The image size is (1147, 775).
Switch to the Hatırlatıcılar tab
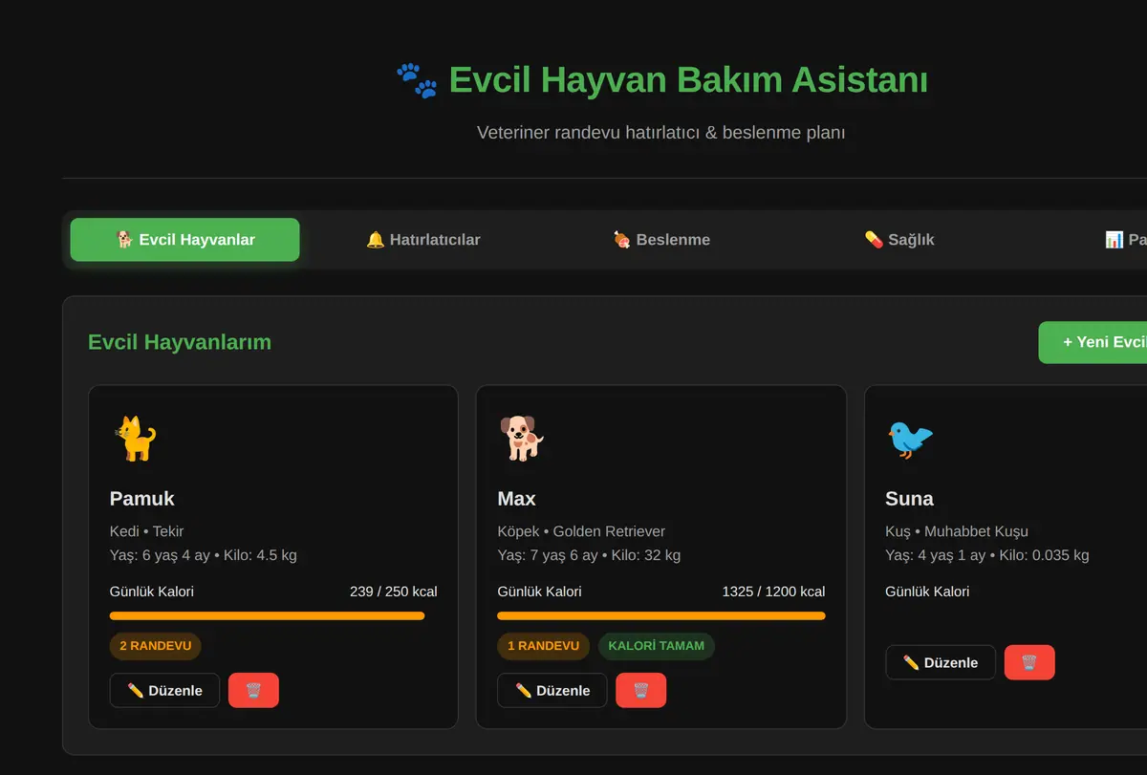[x=422, y=240]
